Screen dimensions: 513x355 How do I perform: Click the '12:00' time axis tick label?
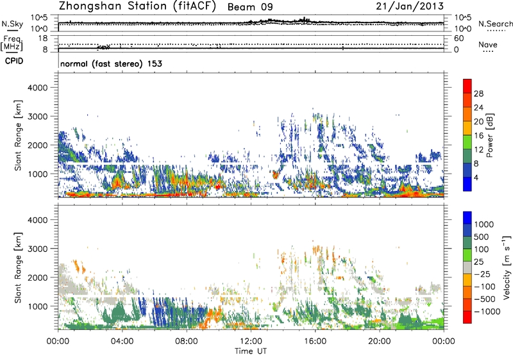tap(251, 342)
